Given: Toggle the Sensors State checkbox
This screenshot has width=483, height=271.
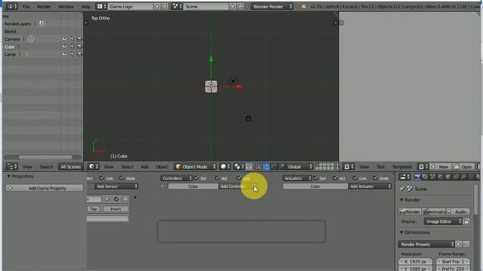Looking at the screenshot, I should coord(122,178).
